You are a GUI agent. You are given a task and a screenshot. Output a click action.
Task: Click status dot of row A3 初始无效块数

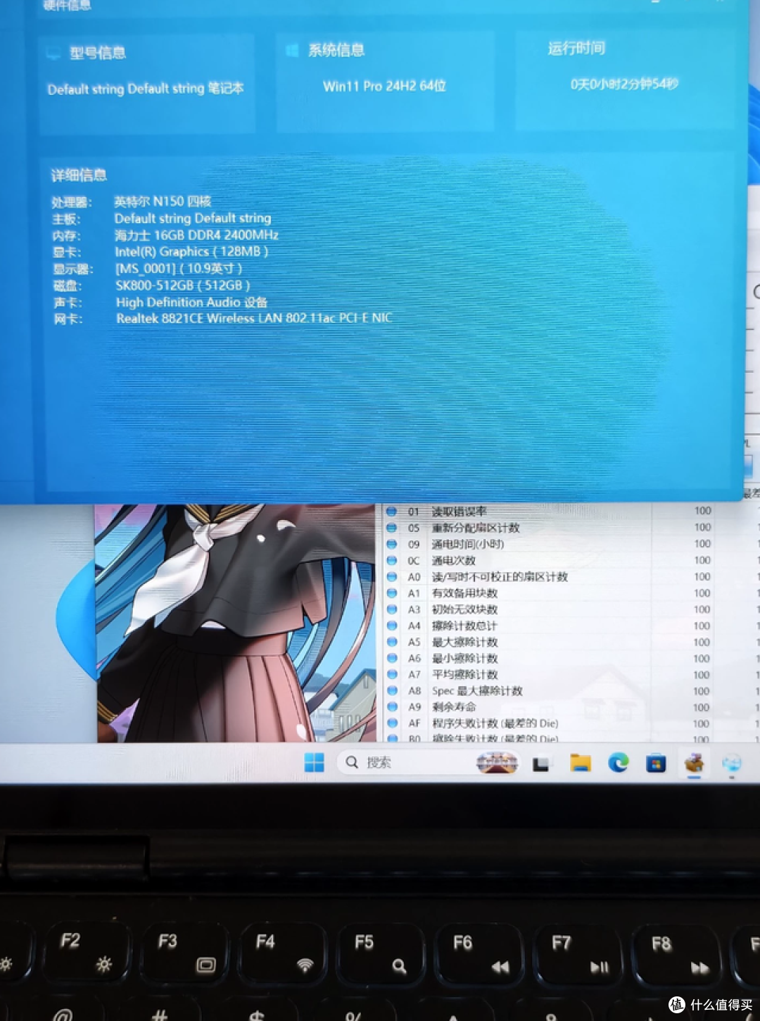click(x=392, y=609)
